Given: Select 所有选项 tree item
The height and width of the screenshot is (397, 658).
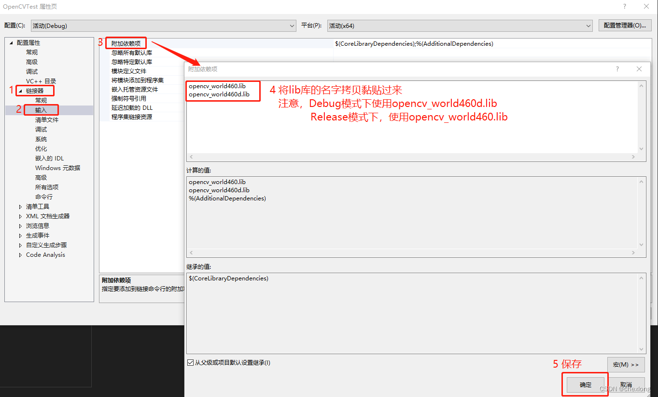Looking at the screenshot, I should pyautogui.click(x=47, y=187).
